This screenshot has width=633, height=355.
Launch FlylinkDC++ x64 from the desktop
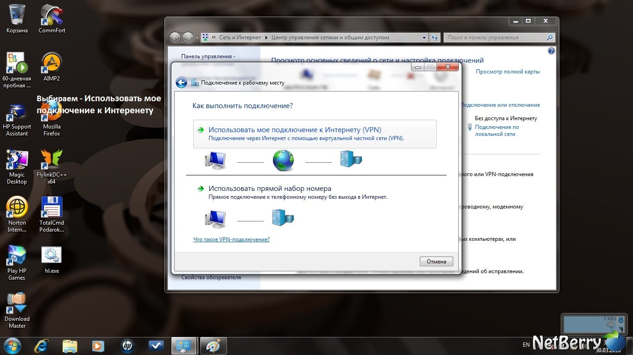pyautogui.click(x=52, y=166)
